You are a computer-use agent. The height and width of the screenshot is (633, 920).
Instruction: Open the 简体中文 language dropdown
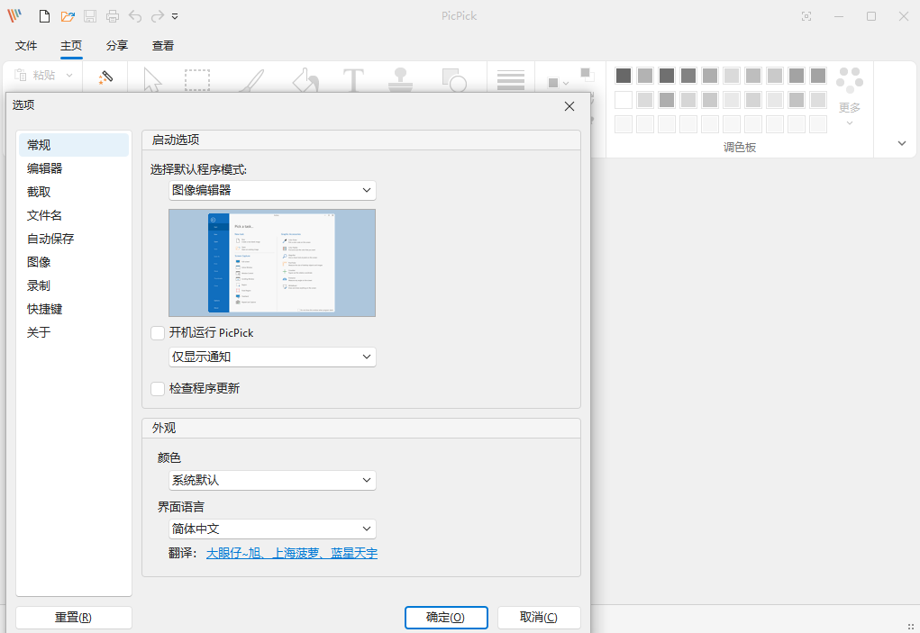272,529
